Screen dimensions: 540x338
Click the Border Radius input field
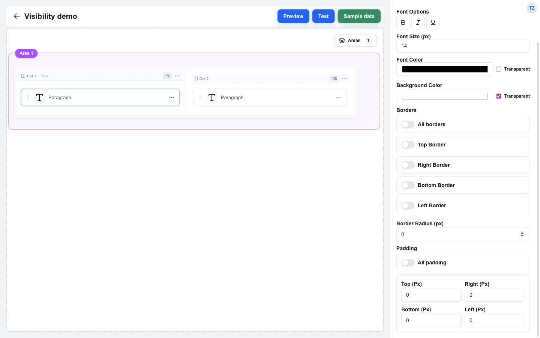pyautogui.click(x=463, y=234)
